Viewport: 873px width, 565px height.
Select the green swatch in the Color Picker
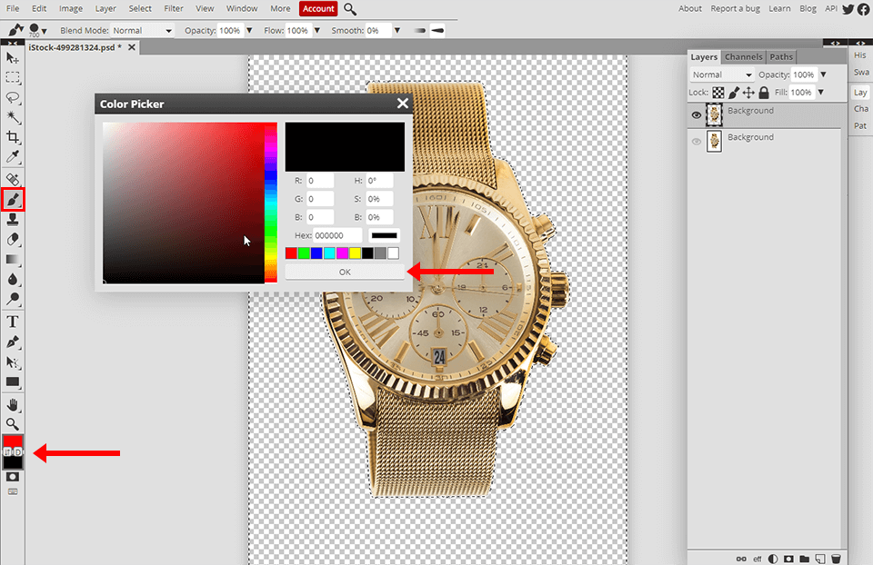(x=303, y=253)
